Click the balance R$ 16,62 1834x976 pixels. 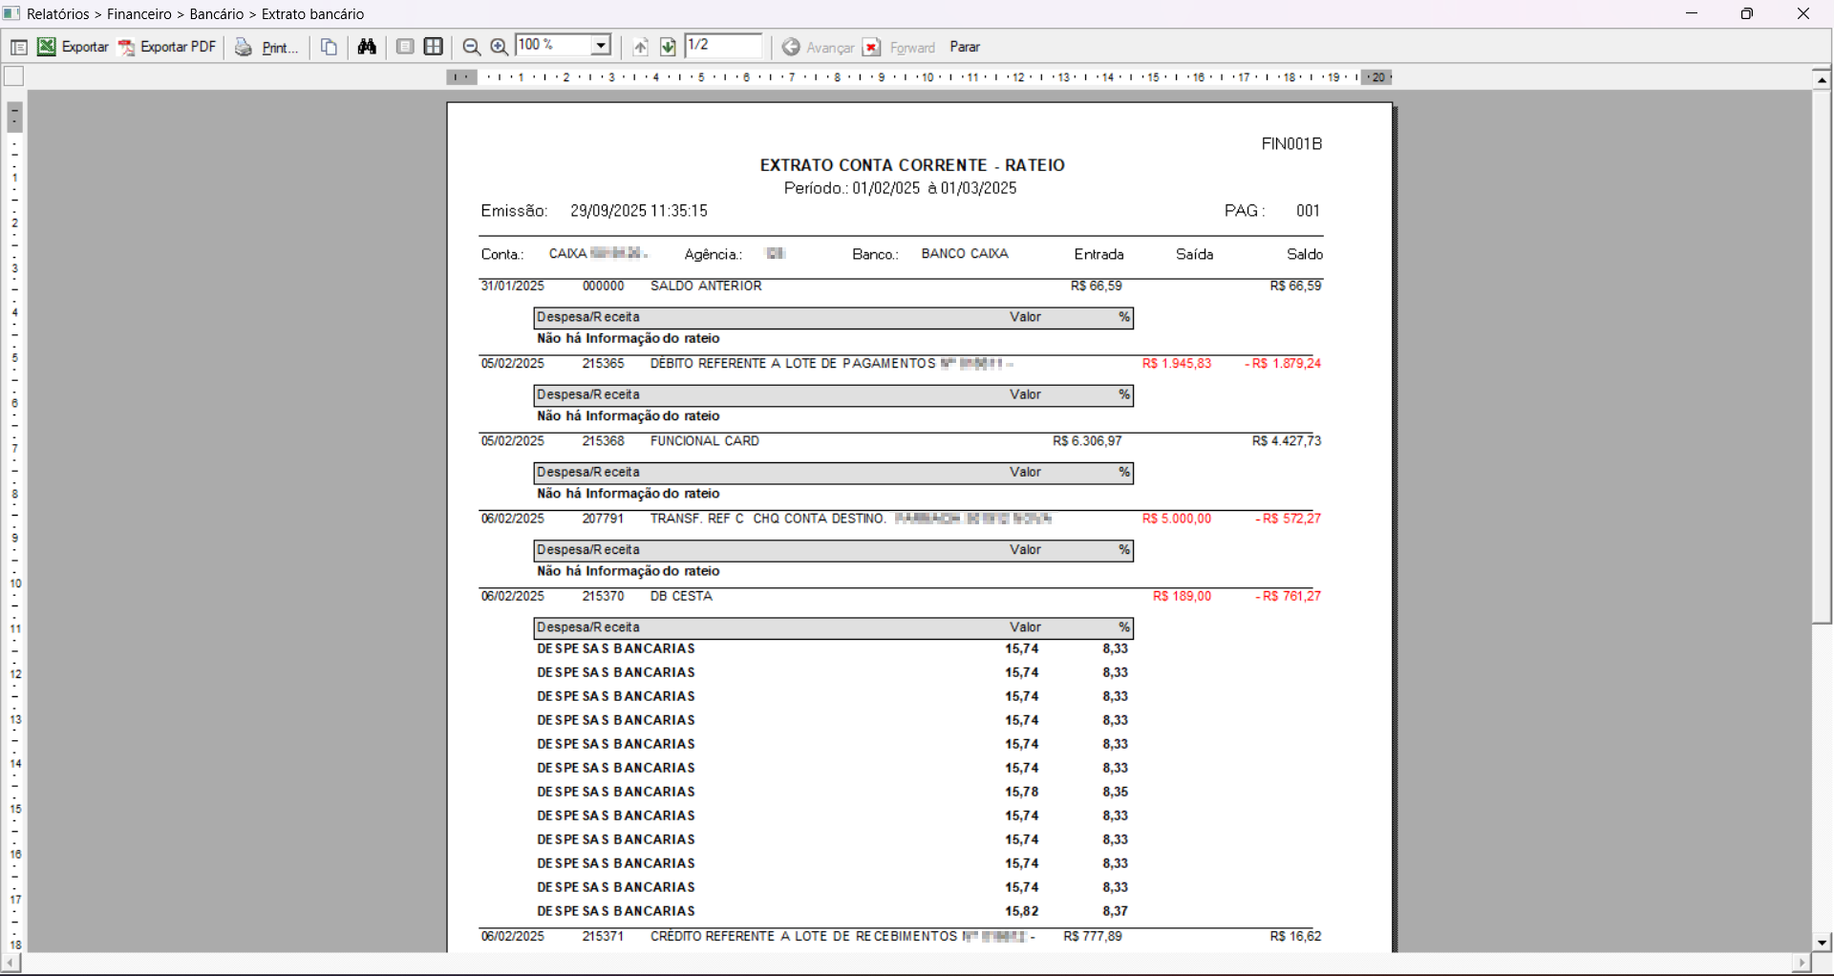point(1296,936)
